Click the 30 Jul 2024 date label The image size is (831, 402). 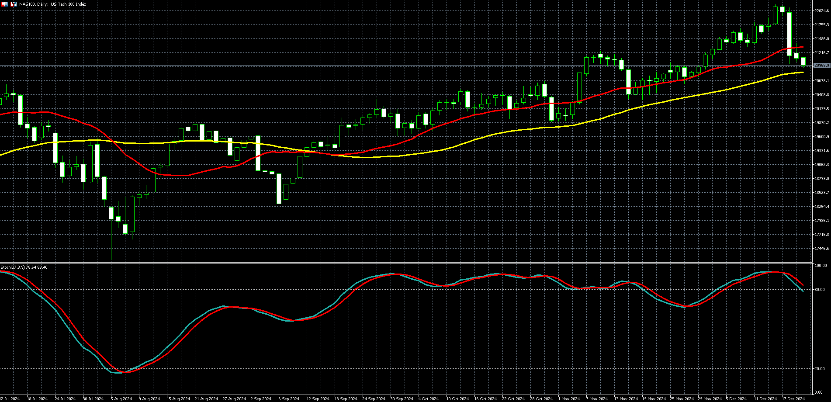(x=93, y=399)
